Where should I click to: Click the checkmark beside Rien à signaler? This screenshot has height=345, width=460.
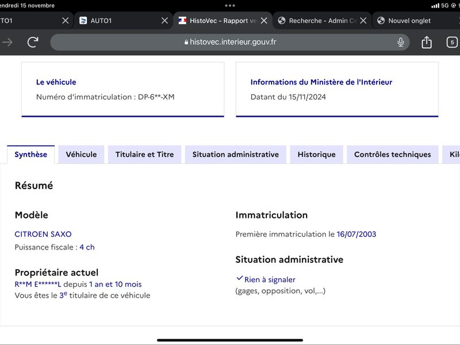[240, 278]
